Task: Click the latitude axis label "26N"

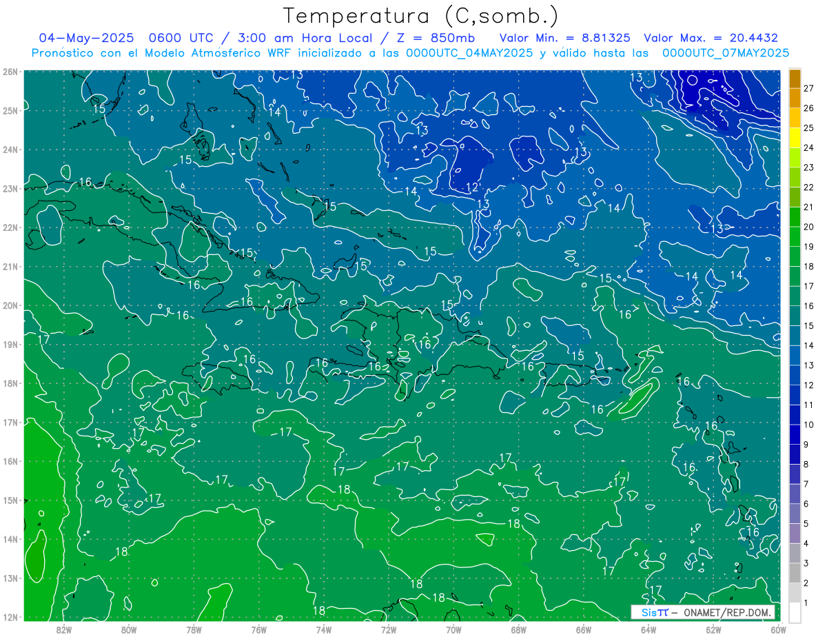Action: 10,72
